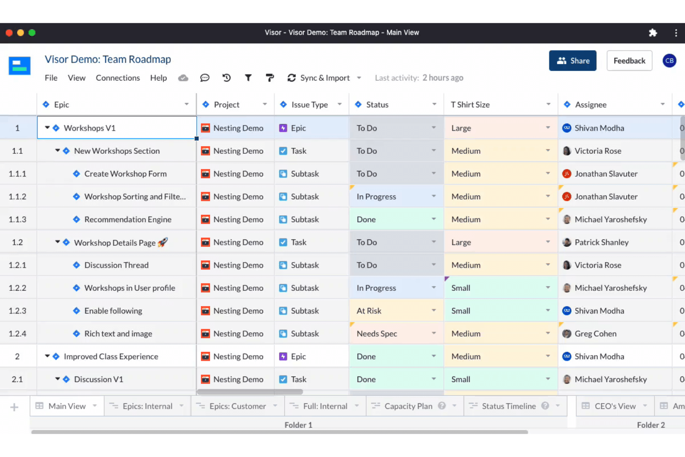Click the Visor Demo: Team Roadmap title
Screen dimensions: 685x457
(x=108, y=59)
